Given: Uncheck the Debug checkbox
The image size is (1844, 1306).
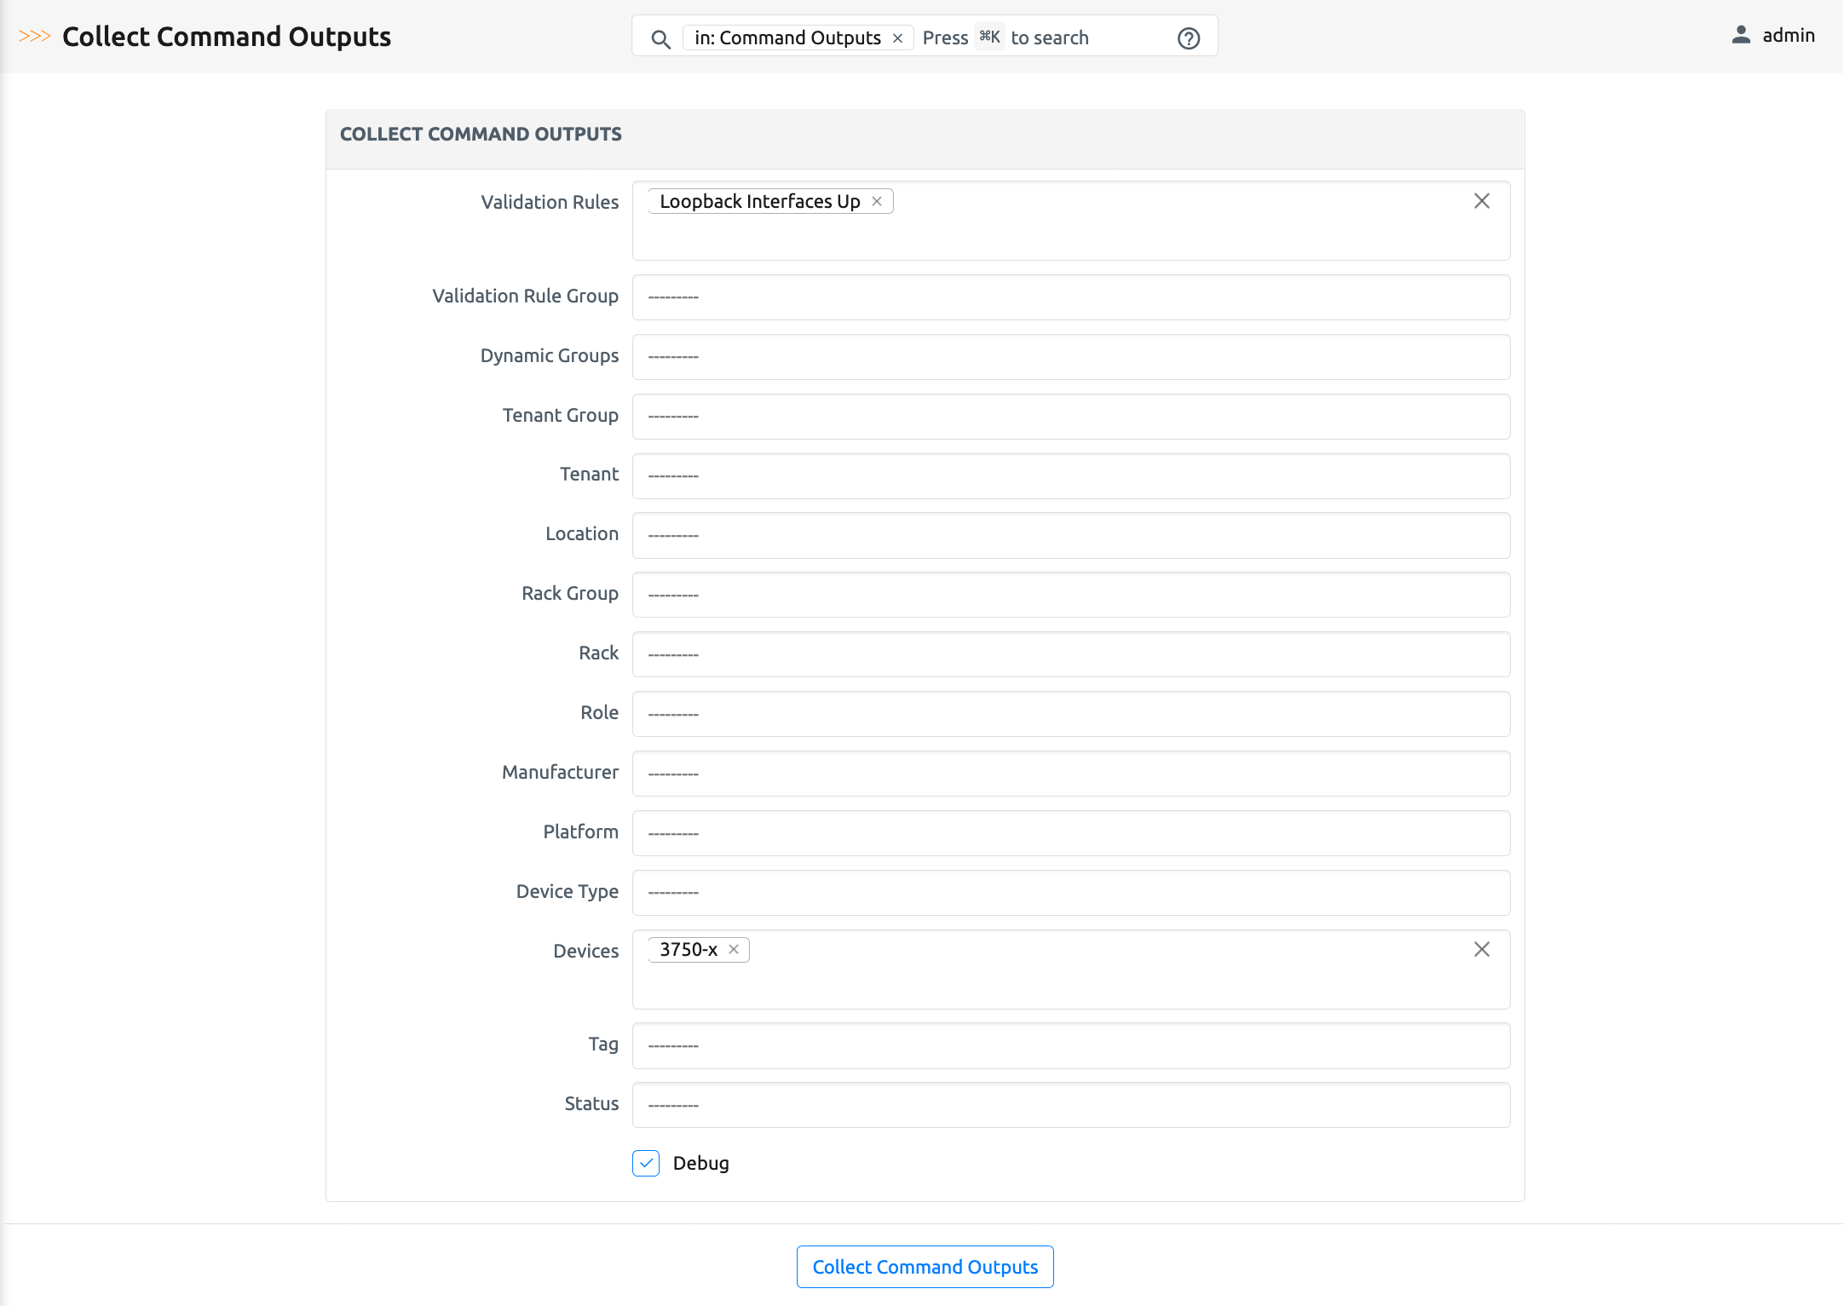Looking at the screenshot, I should click(x=646, y=1163).
